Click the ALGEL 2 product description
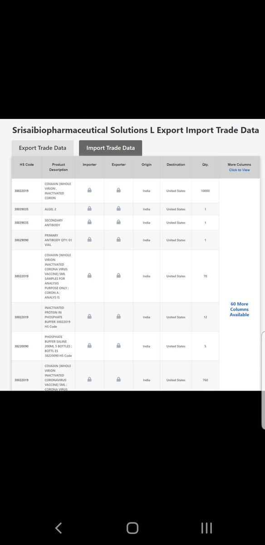This screenshot has width=265, height=545. pyautogui.click(x=51, y=209)
